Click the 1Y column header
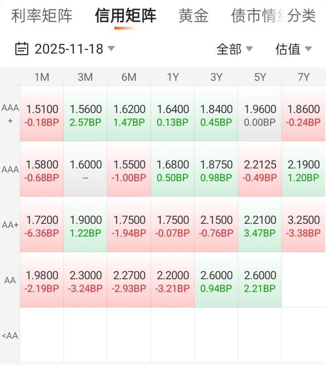 point(173,77)
